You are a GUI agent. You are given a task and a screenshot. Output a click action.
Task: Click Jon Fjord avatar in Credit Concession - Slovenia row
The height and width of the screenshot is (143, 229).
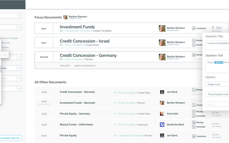pyautogui.click(x=162, y=92)
